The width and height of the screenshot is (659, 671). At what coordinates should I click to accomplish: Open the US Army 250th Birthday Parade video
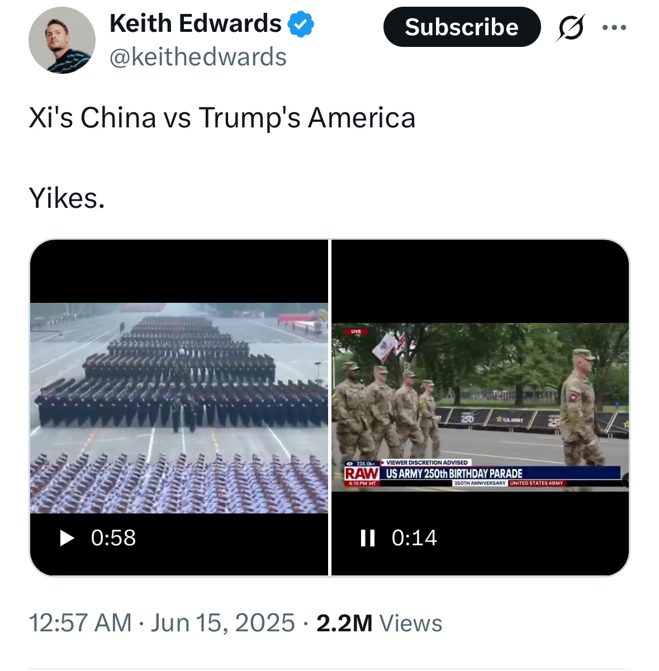(480, 407)
